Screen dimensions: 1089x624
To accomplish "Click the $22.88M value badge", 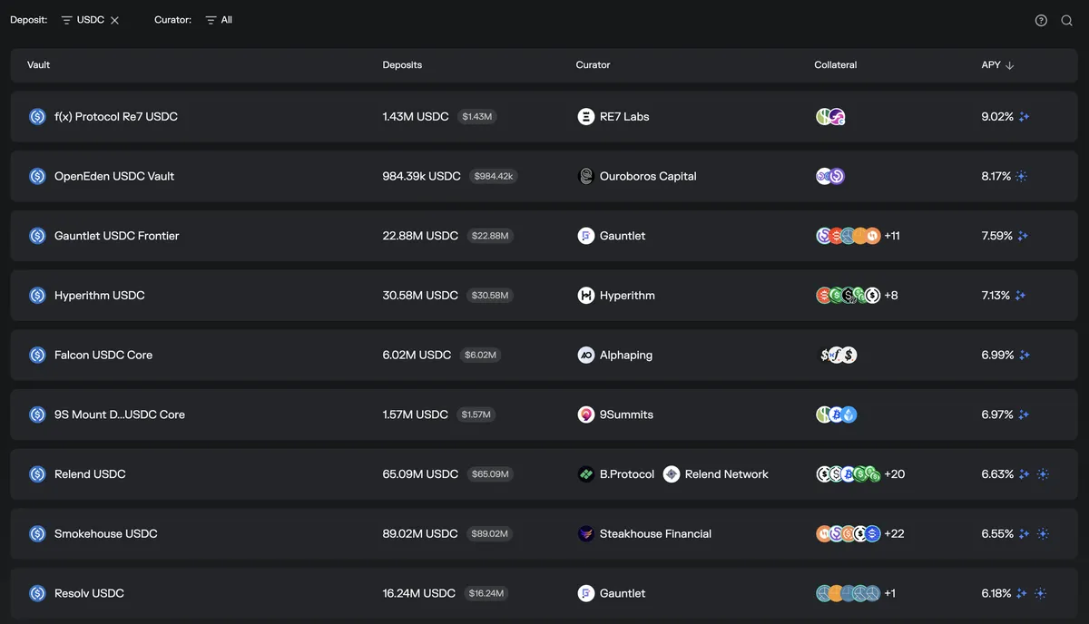I will 491,236.
